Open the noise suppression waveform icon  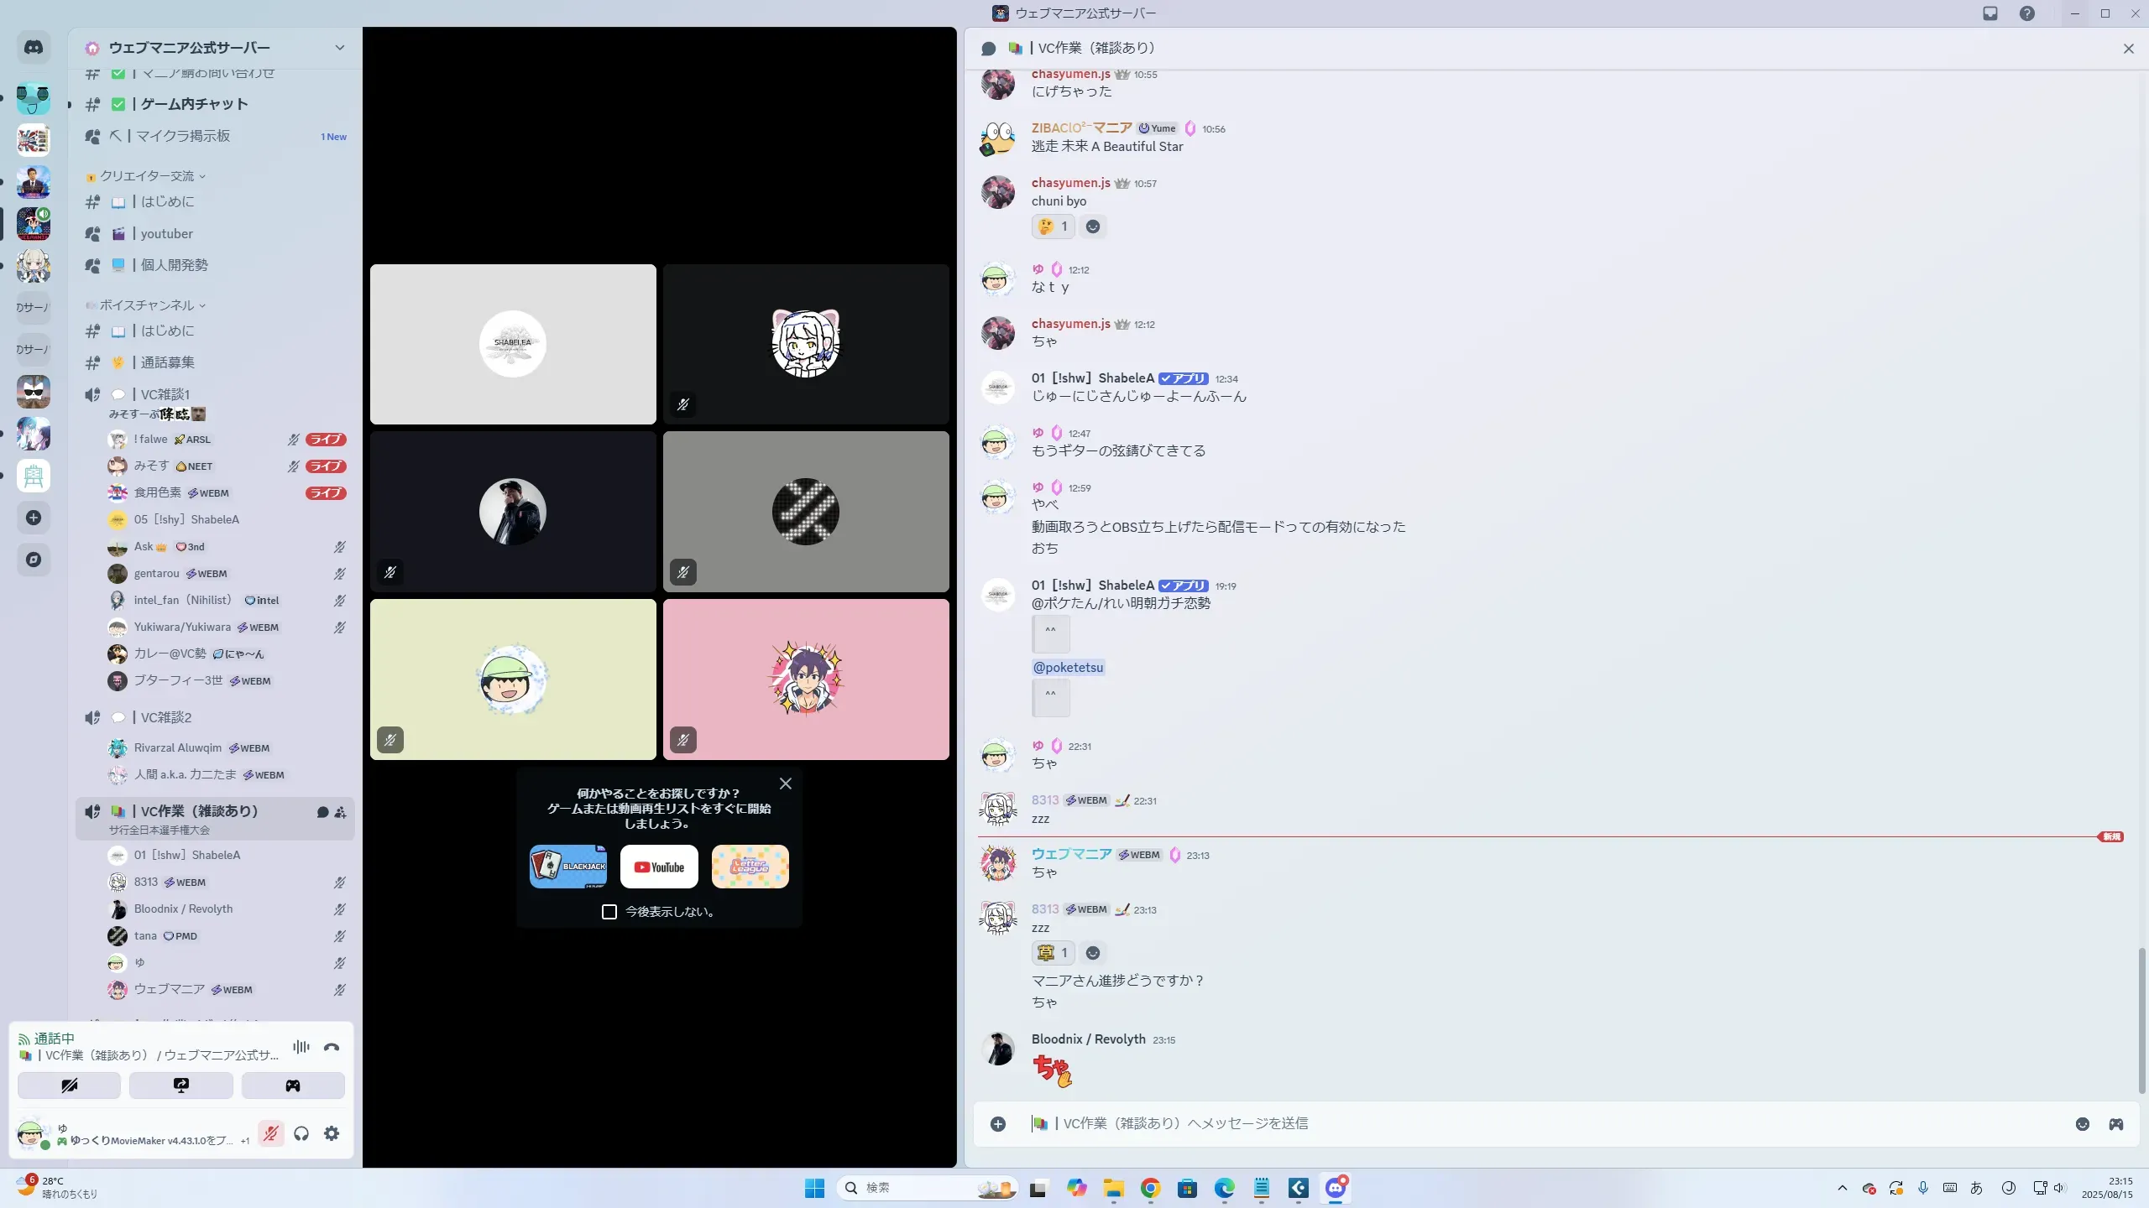(x=301, y=1047)
